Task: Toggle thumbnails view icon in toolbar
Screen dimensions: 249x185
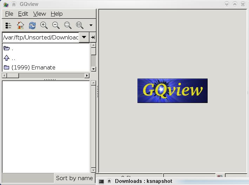Action: [x=8, y=25]
